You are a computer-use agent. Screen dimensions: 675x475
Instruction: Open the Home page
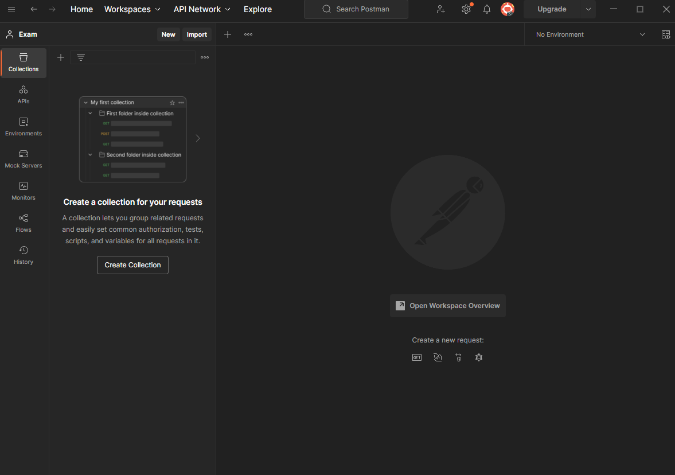tap(81, 9)
